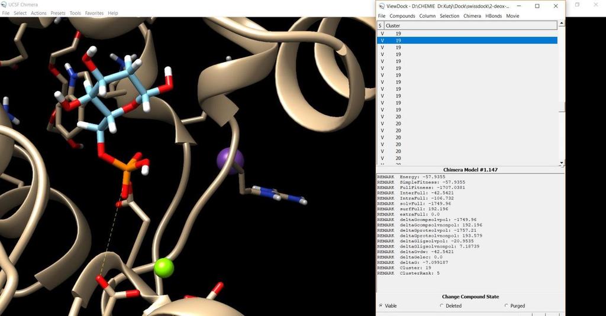Open the Compounds menu in ViewDock
The height and width of the screenshot is (316, 606).
[402, 16]
